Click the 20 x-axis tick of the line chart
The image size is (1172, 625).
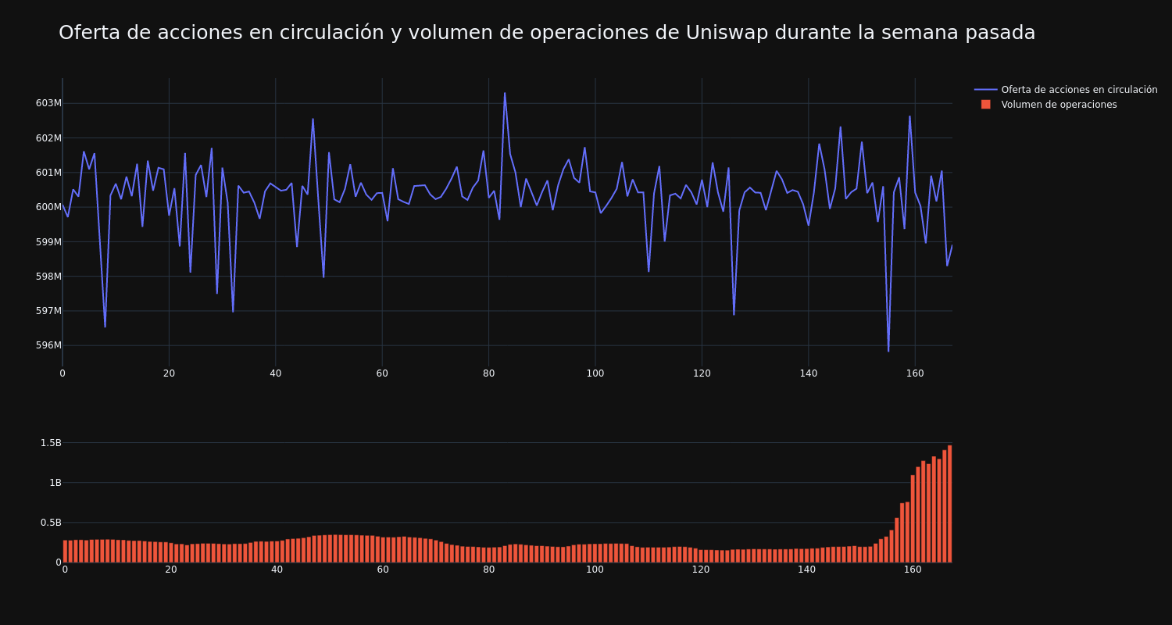[169, 373]
